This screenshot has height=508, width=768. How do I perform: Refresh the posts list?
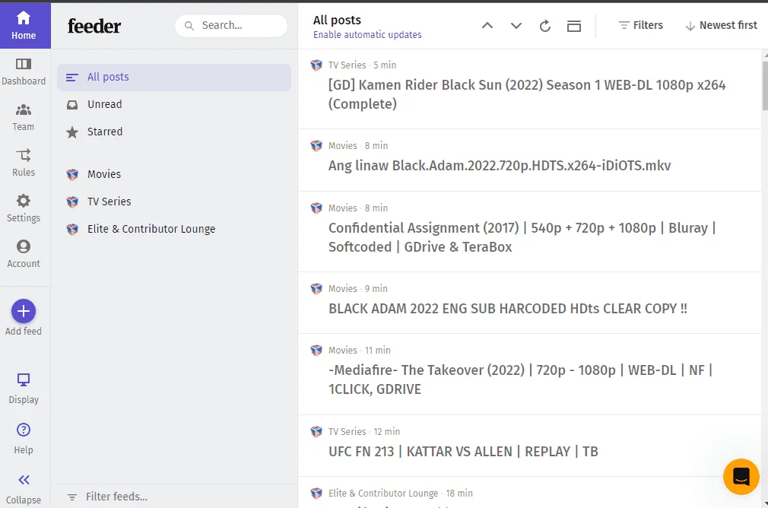545,25
